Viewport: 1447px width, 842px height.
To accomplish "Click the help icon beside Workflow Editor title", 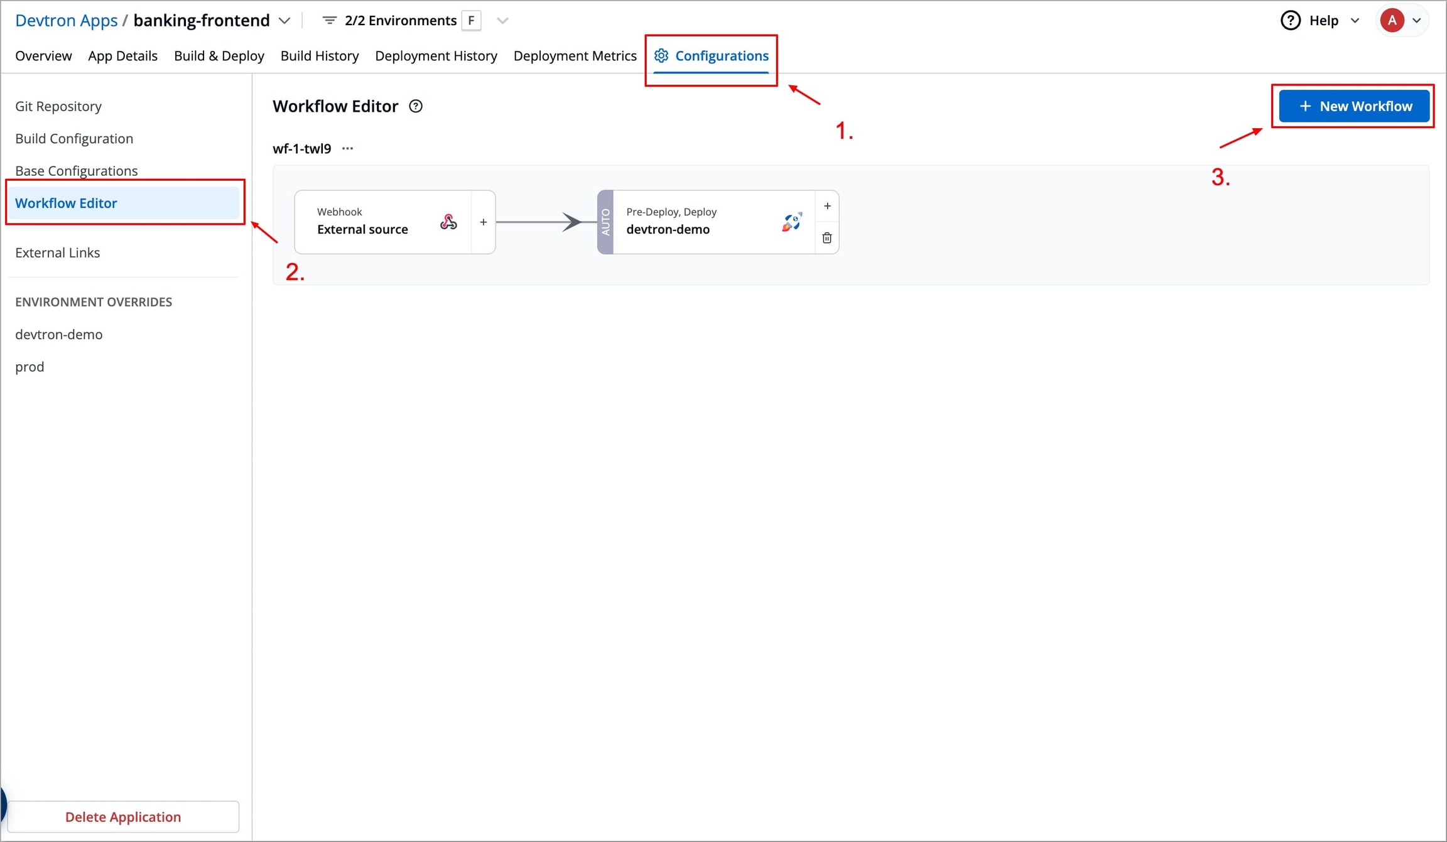I will (x=416, y=106).
